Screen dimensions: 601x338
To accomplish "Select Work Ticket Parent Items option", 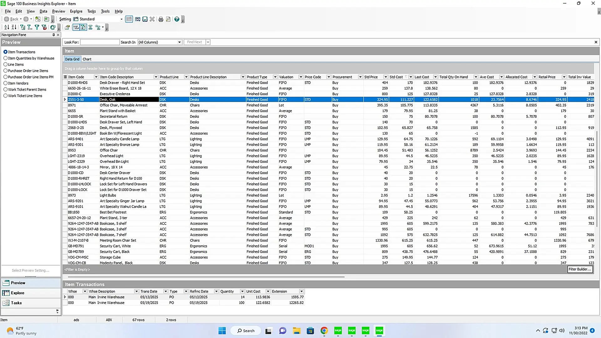I will (5, 90).
